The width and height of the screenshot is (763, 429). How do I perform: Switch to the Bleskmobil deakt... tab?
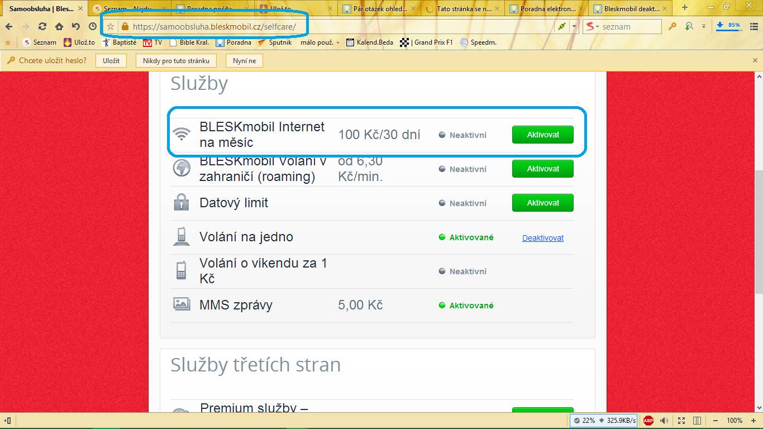pyautogui.click(x=630, y=9)
